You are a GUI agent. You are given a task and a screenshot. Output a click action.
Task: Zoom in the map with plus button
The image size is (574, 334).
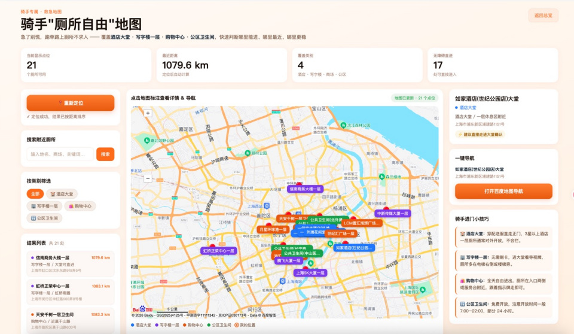tap(148, 113)
